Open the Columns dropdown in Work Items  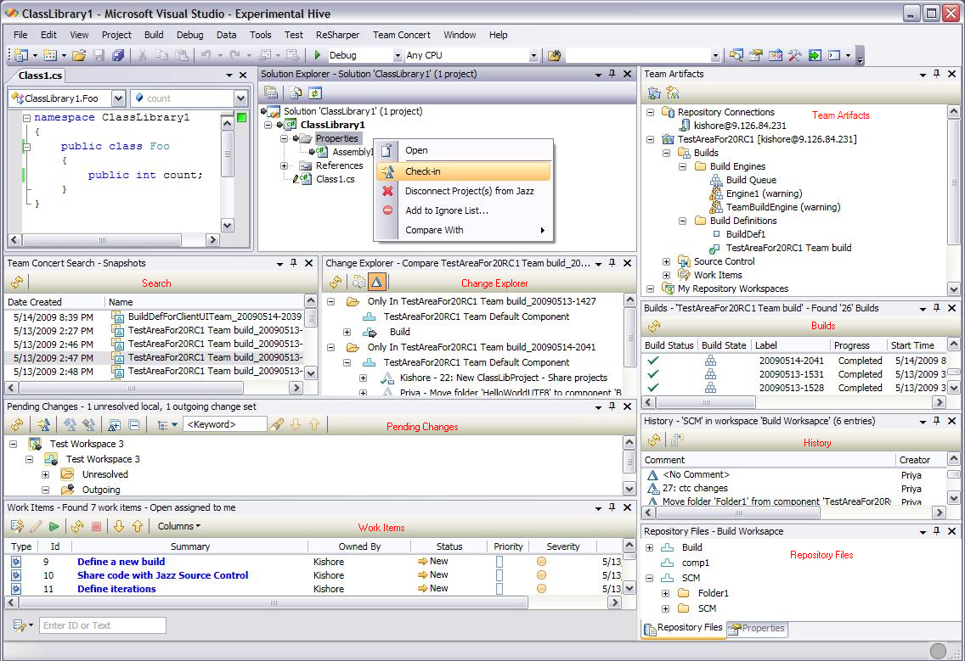pyautogui.click(x=178, y=526)
